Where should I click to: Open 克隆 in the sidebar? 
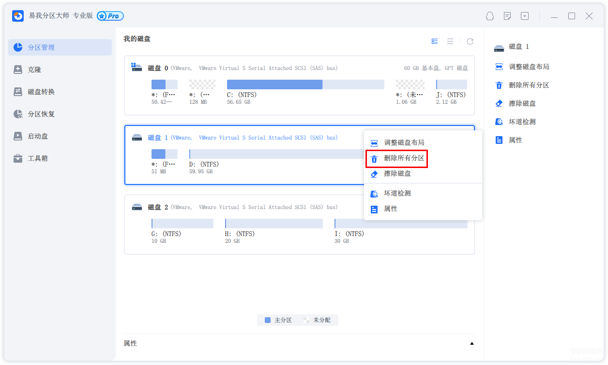60,70
